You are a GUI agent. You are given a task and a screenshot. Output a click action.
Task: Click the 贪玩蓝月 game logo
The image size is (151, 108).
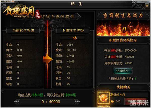(x=19, y=12)
